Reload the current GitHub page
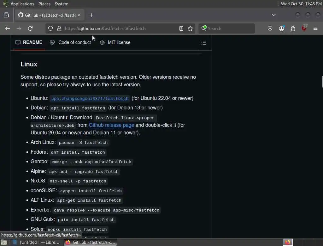Screen dimensions: 323x246 click(x=30, y=28)
